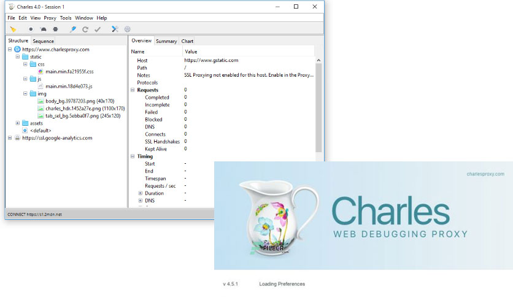The width and height of the screenshot is (513, 297).
Task: Toggle the hexagon Breakpoints icon
Action: 56,29
